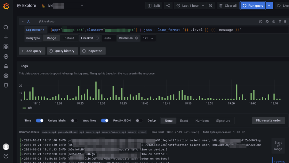
Task: Open the Alerting bell icon
Action: (x=6, y=66)
